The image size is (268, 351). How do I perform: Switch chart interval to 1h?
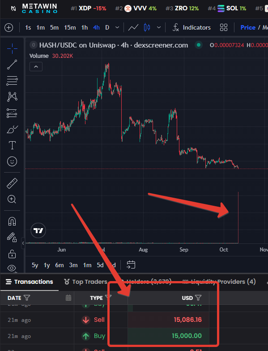85,27
